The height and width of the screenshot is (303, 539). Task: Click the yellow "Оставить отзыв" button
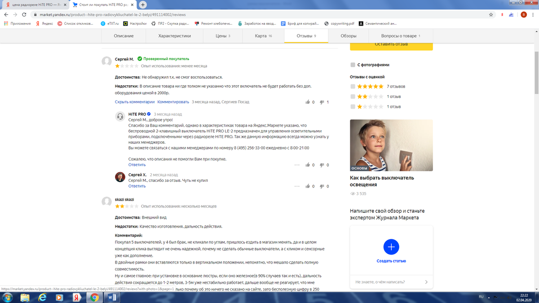click(x=391, y=45)
